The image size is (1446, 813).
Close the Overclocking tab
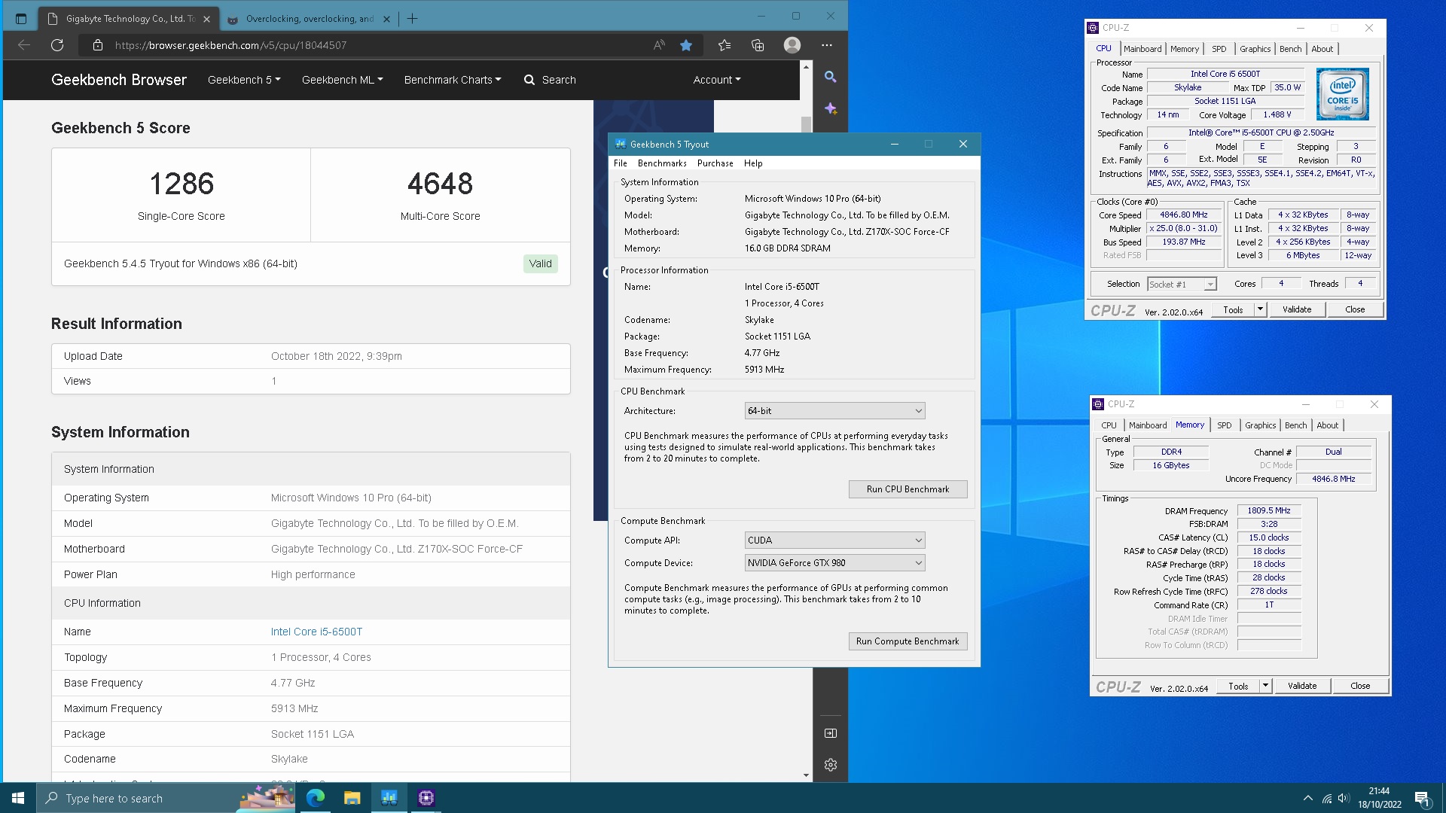pyautogui.click(x=386, y=20)
